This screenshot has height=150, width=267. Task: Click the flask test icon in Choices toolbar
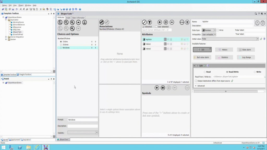[84, 22]
